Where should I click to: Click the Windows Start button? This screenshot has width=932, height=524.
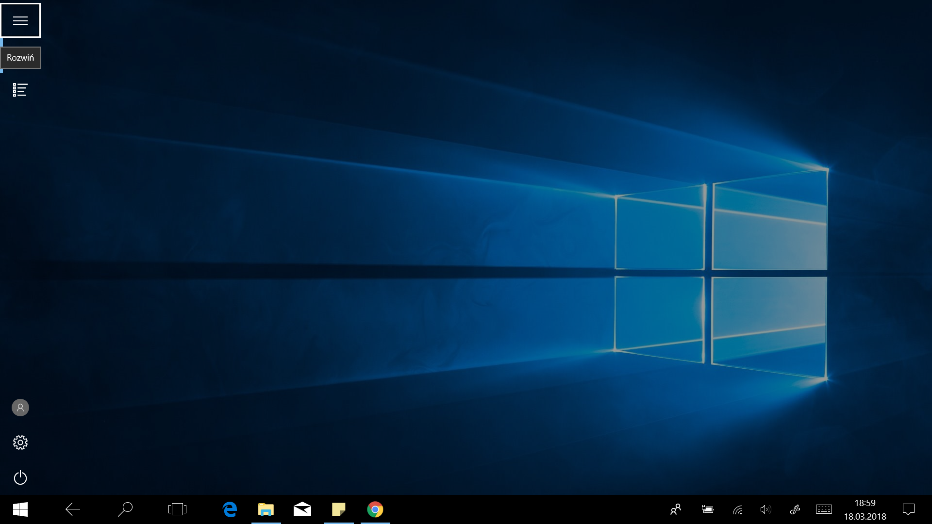20,509
